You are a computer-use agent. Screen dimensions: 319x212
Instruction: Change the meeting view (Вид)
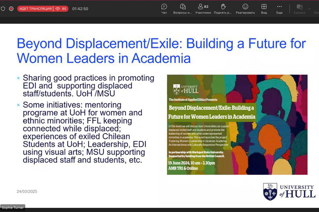264,8
